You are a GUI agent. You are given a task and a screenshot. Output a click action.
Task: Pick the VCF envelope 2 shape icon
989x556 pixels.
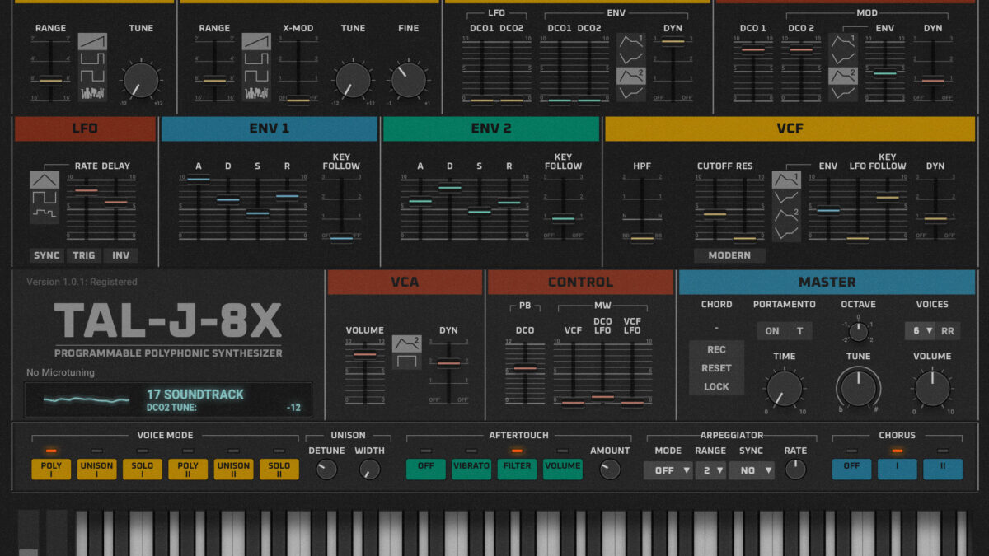pyautogui.click(x=786, y=215)
